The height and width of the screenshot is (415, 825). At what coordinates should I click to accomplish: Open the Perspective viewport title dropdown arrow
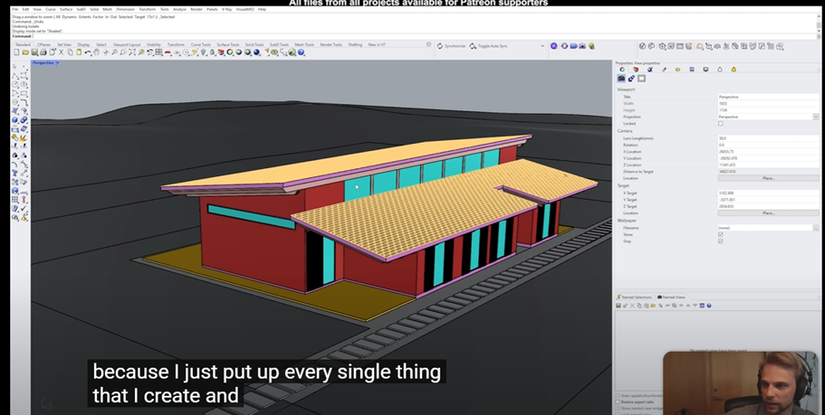pos(57,63)
